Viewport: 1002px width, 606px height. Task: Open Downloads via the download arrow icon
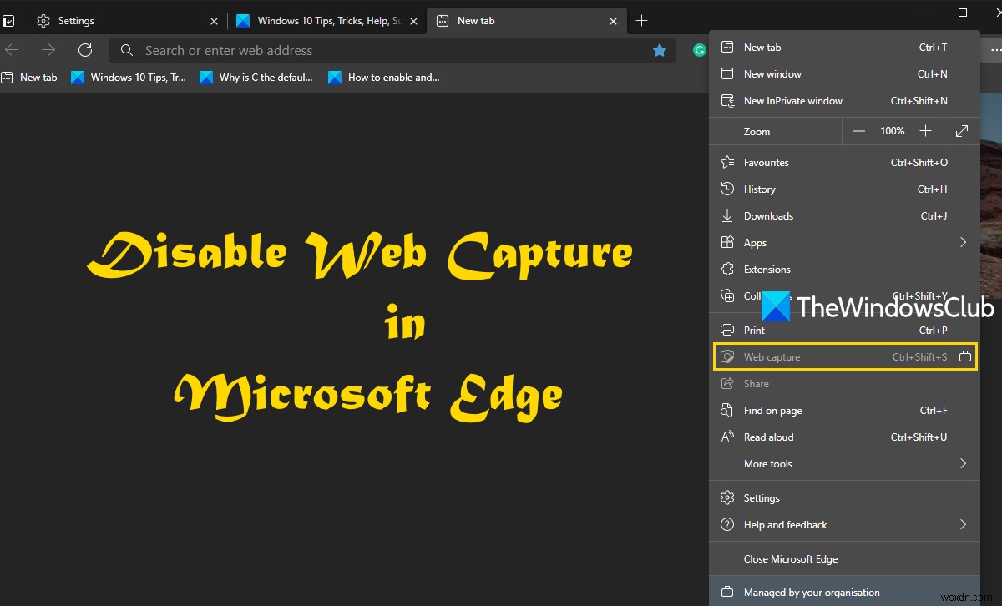coord(726,215)
